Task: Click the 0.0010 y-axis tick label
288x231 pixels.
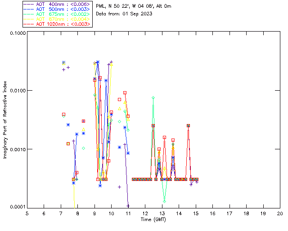Action: (x=18, y=149)
